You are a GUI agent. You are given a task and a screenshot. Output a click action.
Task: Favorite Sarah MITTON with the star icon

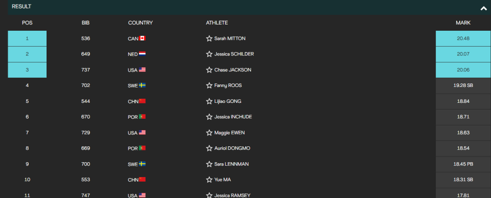(x=209, y=38)
